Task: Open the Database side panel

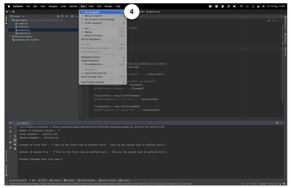Action: point(285,38)
